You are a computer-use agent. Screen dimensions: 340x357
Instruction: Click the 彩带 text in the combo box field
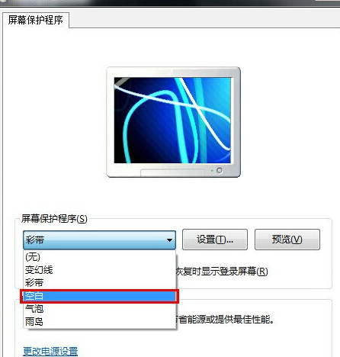[x=35, y=240]
